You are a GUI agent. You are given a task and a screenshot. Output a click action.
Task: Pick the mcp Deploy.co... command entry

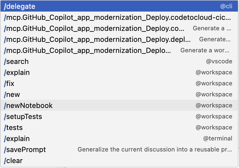[94, 28]
